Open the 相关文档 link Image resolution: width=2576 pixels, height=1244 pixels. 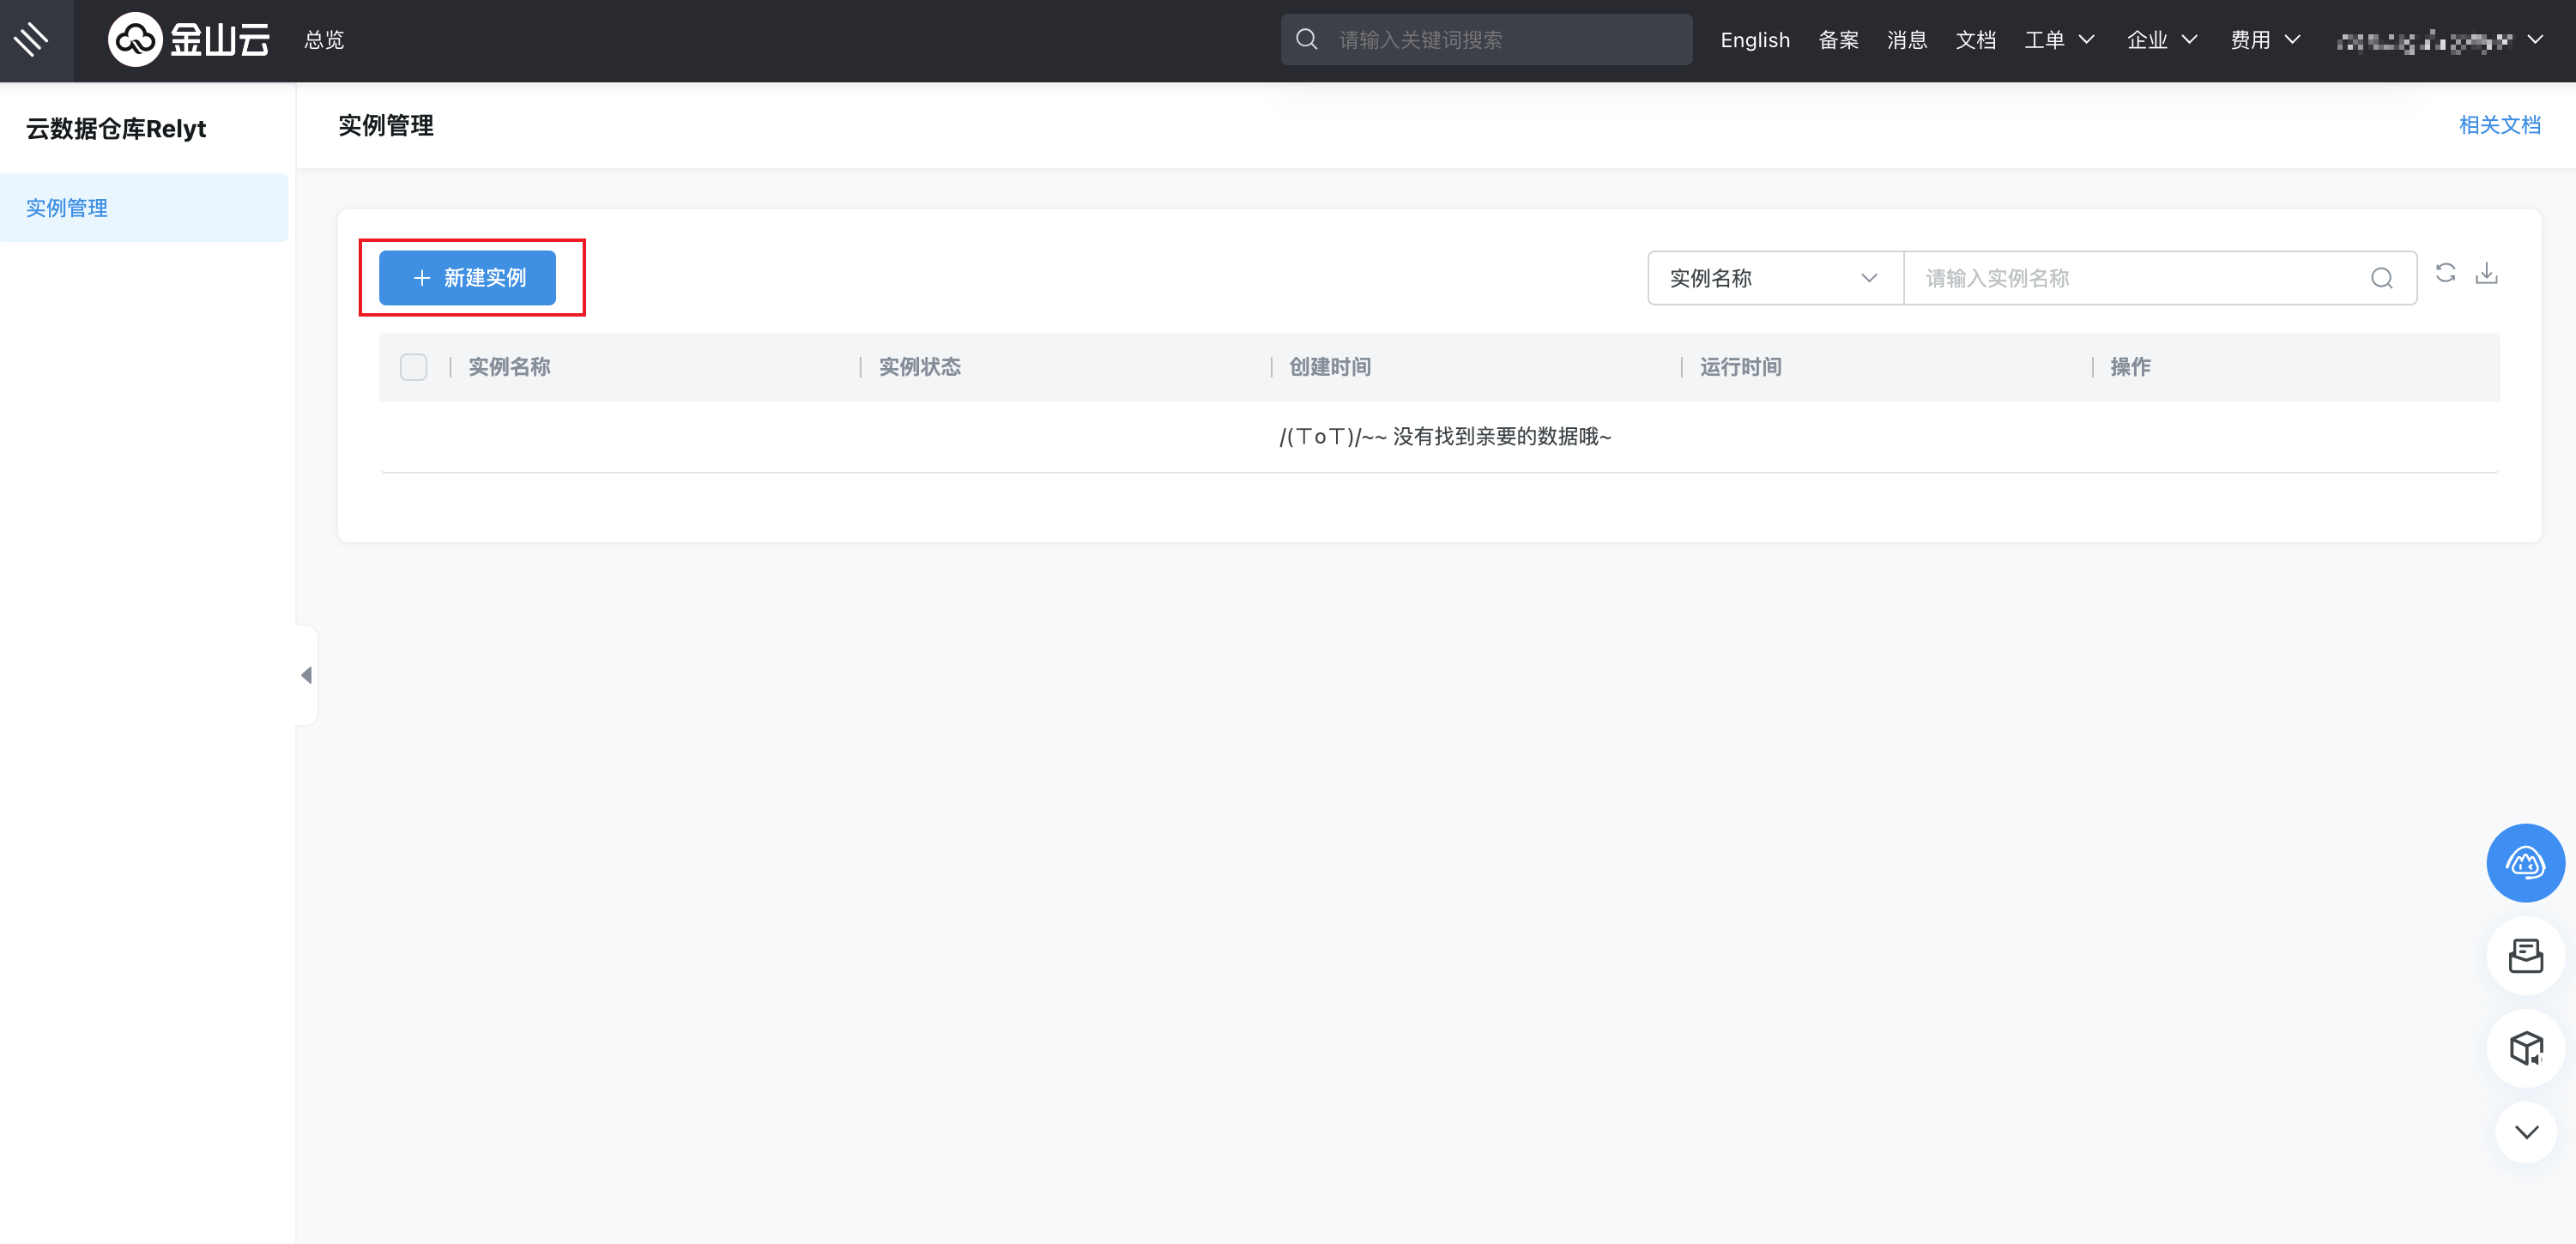pyautogui.click(x=2498, y=125)
